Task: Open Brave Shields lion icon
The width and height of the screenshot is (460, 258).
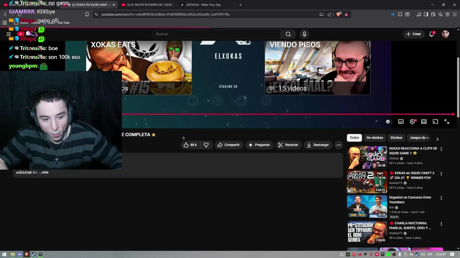Action: coord(339,14)
